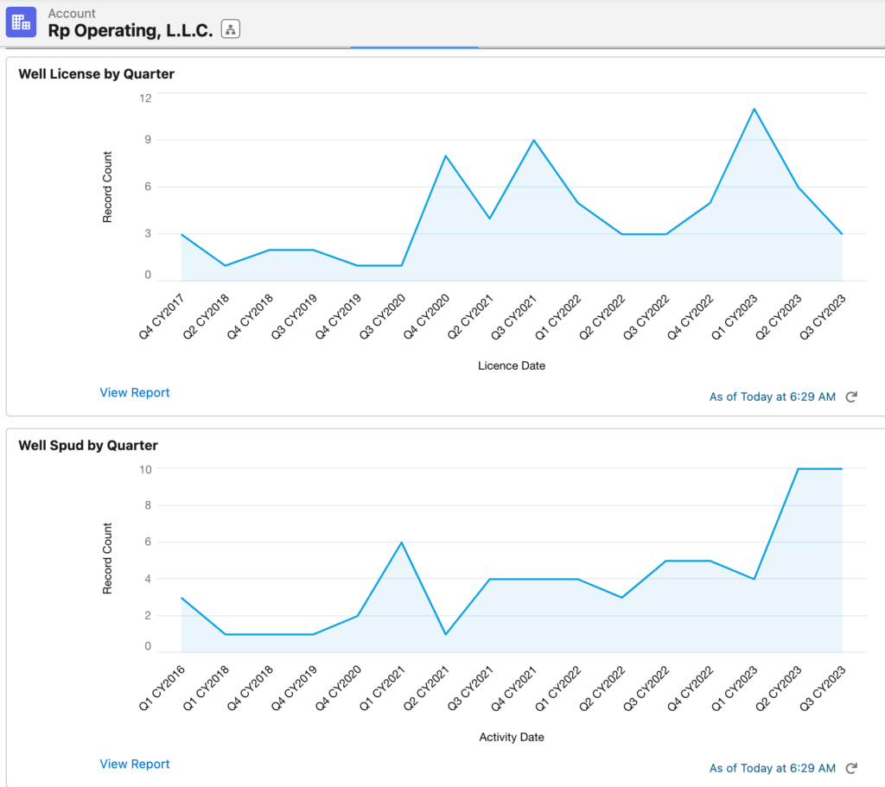The height and width of the screenshot is (787, 885).
Task: Open View Report under Well Spud chart
Action: pos(135,764)
